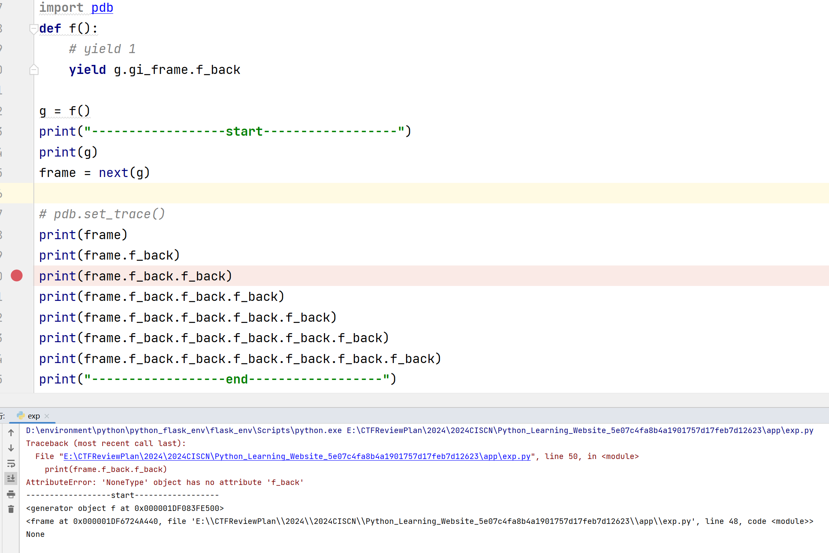
Task: Click the AttributeError message in console
Action: (x=165, y=482)
